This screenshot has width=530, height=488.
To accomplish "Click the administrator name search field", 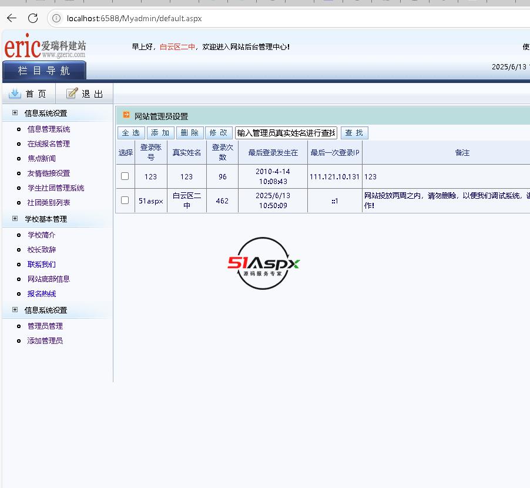I will [286, 133].
